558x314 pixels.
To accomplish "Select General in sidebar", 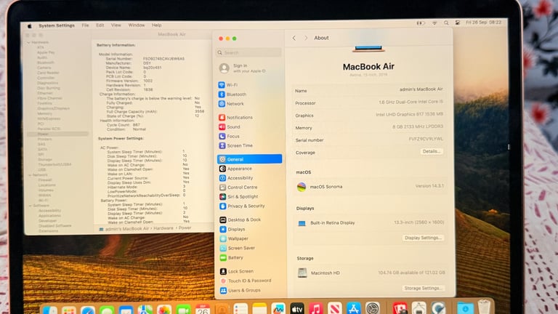I will coord(249,159).
